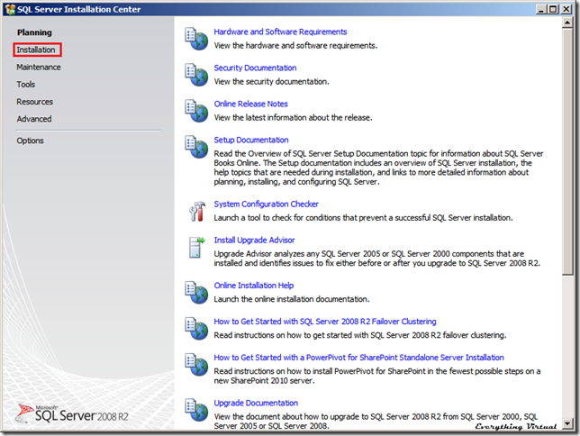Viewport: 580px width, 436px height.
Task: Click the System Configuration Checker description text
Action: point(363,218)
